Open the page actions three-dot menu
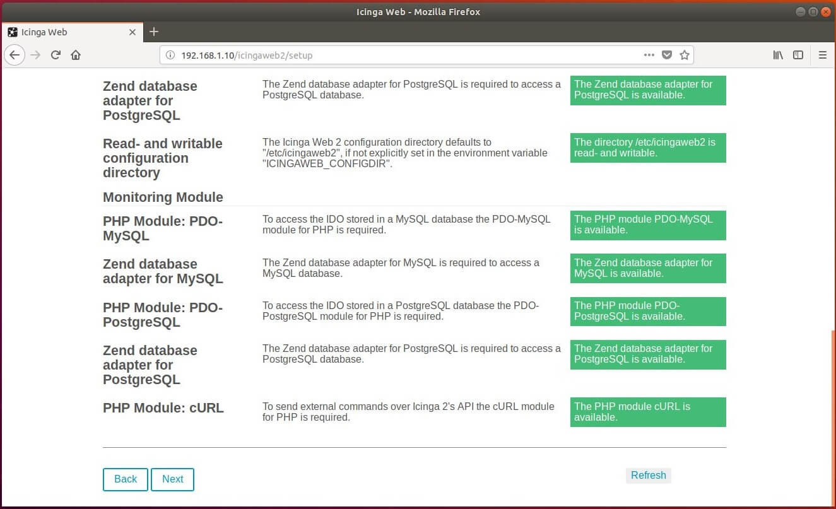 (x=649, y=55)
